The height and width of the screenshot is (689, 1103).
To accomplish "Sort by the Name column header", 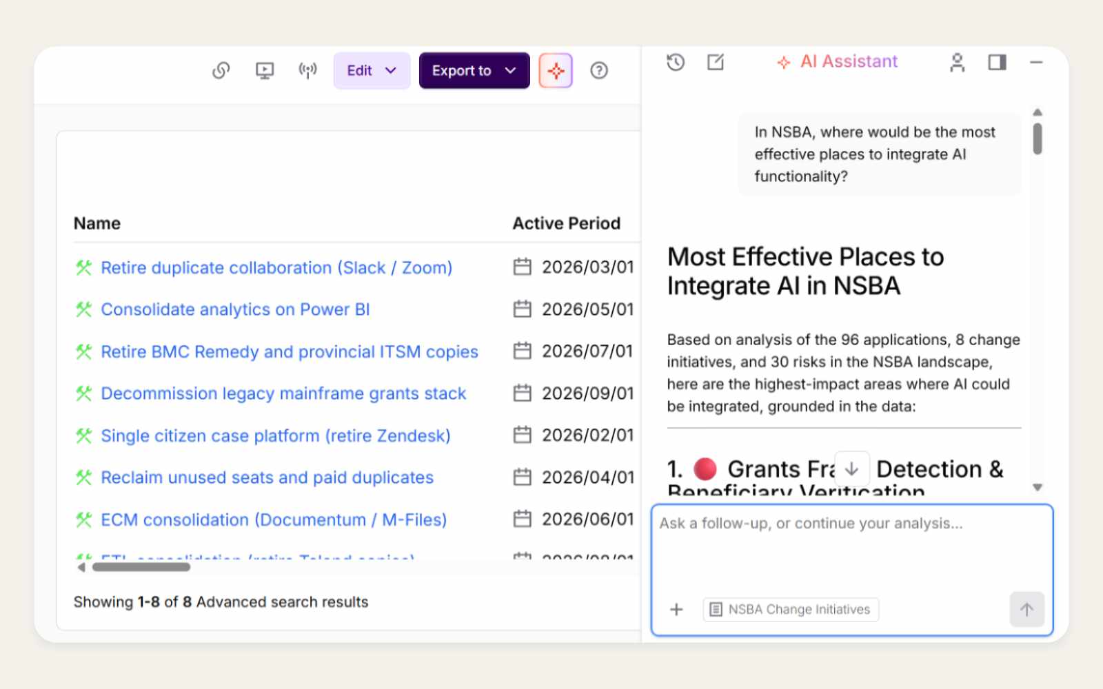I will click(97, 223).
